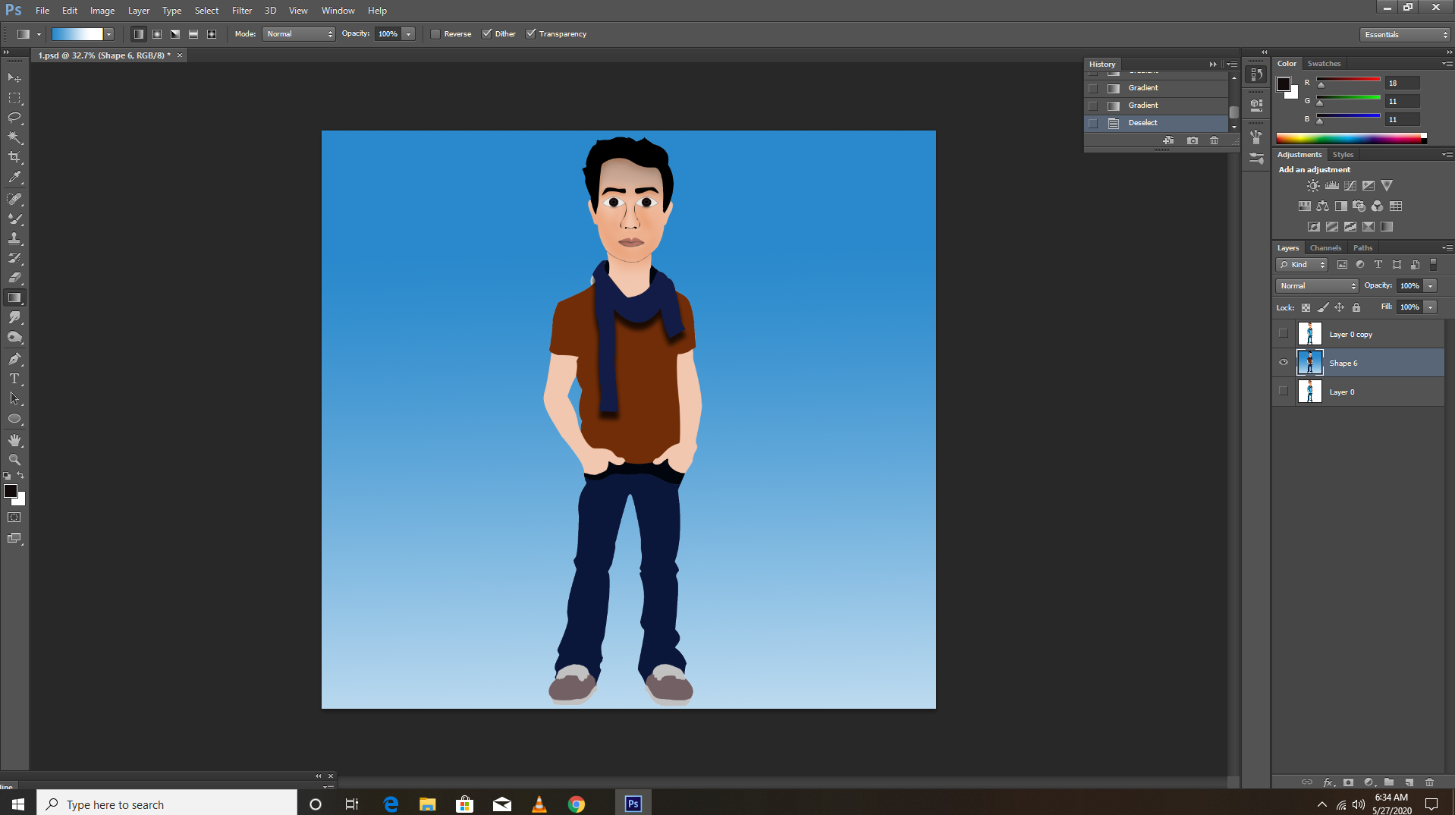Select the Brush tool
1455x815 pixels.
14,219
